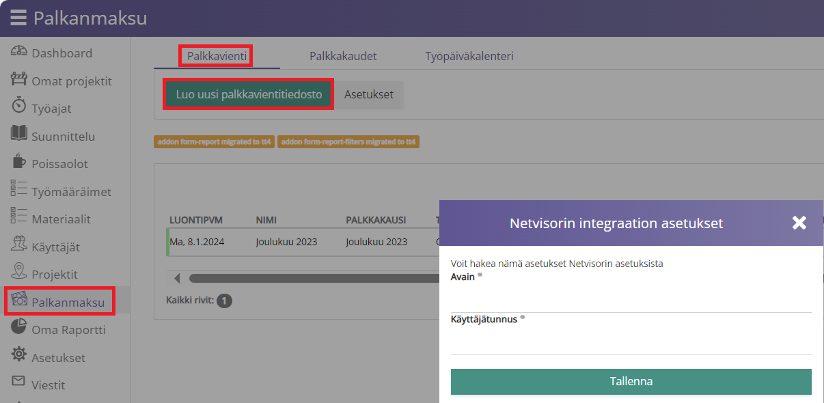Open Asetukset button next to create button

coord(369,94)
